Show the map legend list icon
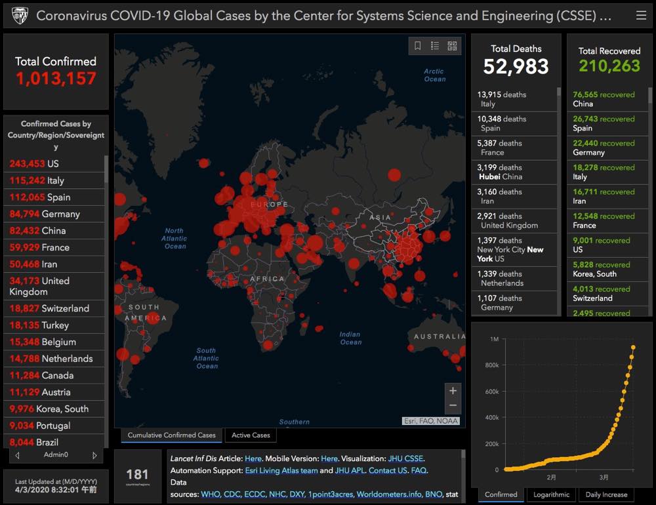Image resolution: width=656 pixels, height=505 pixels. tap(435, 46)
